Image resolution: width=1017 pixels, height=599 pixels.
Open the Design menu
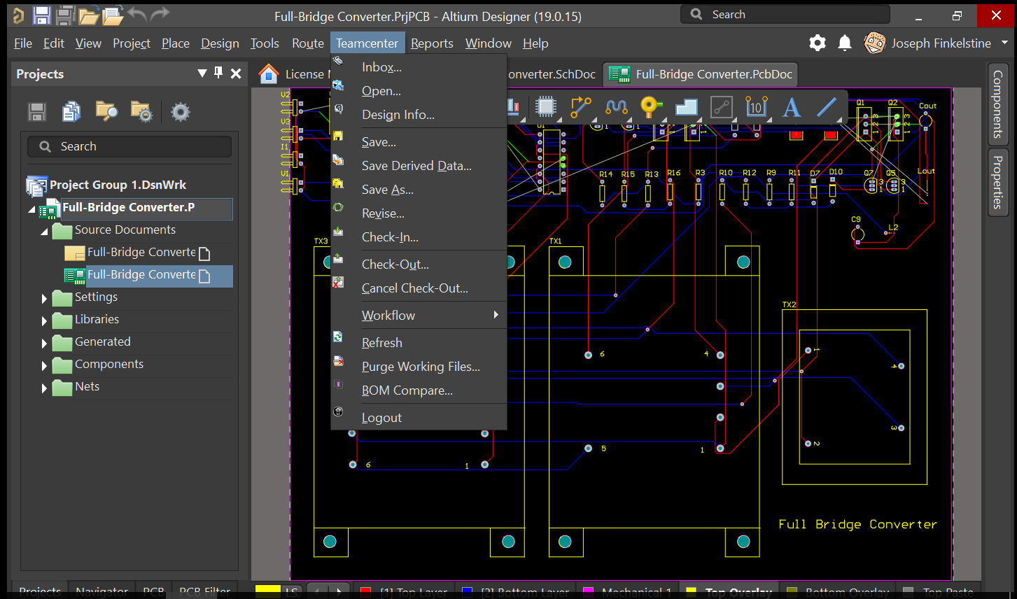(x=220, y=43)
